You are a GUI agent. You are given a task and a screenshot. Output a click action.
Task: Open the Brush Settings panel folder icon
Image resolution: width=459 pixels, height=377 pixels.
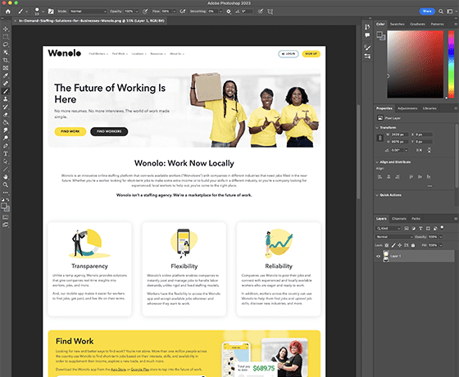point(51,11)
